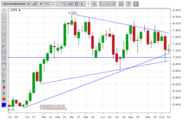This screenshot has height=120, width=184.
Task: Select the horizontal line tool
Action: pyautogui.click(x=4, y=23)
